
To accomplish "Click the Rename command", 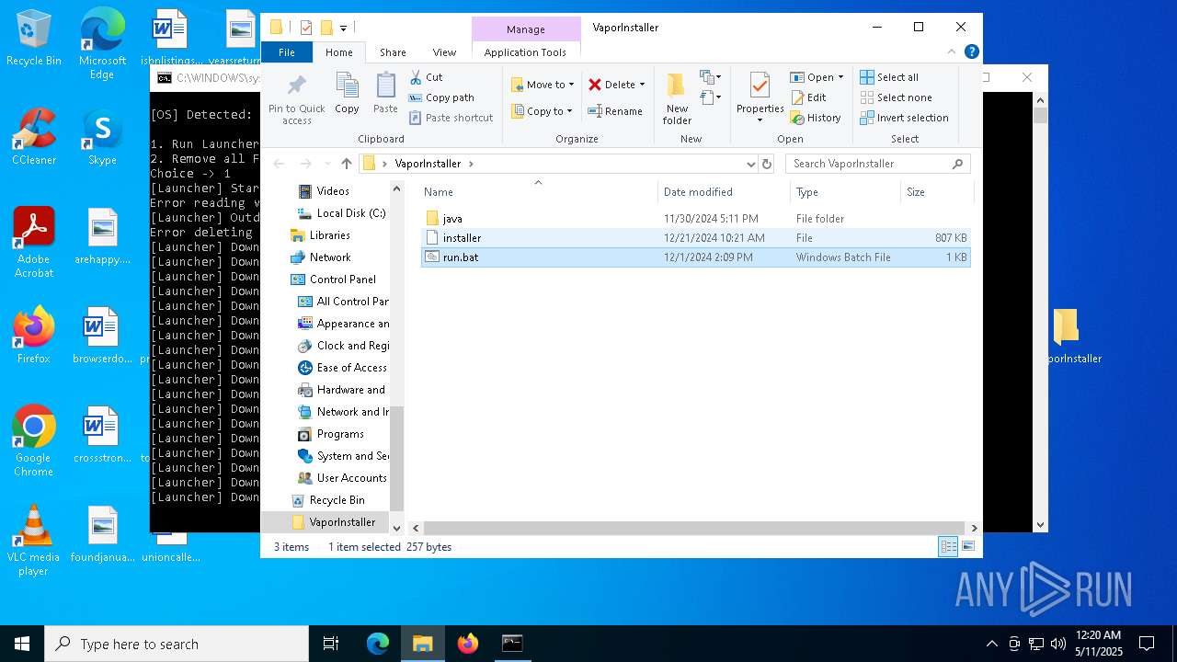I will tap(615, 111).
